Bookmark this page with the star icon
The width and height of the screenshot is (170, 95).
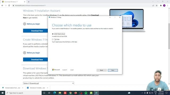coord(156,6)
